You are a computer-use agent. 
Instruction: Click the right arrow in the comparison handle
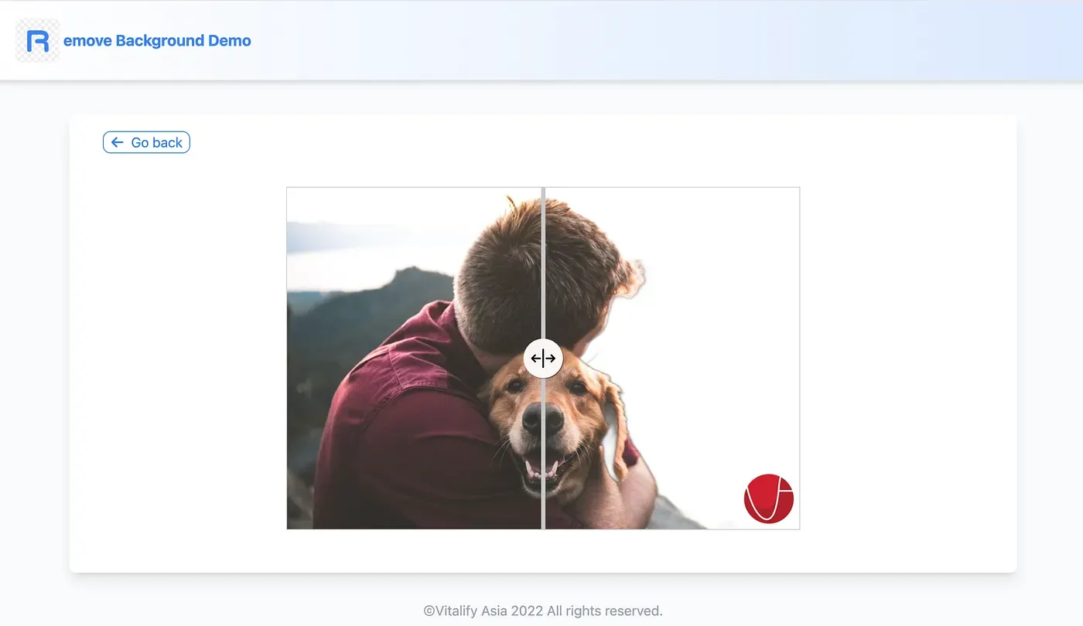click(552, 358)
